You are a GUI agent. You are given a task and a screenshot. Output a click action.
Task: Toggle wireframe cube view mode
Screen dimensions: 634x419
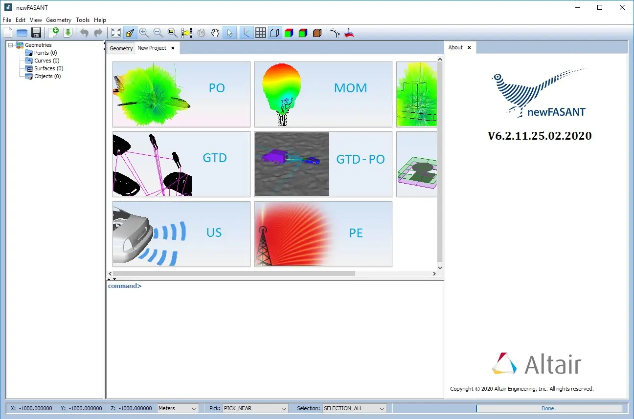click(x=275, y=33)
